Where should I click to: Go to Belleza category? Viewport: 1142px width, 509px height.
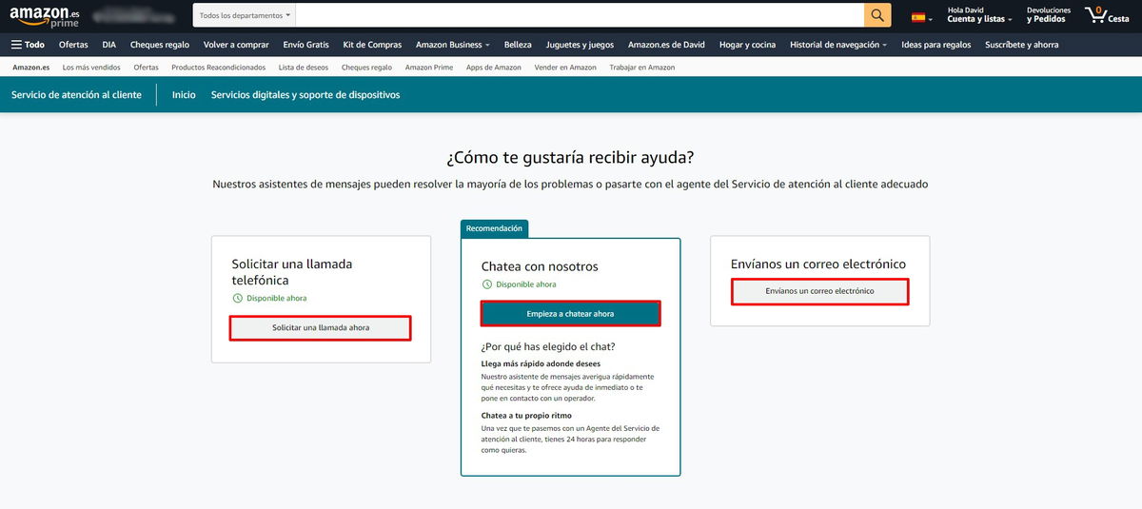(x=518, y=45)
